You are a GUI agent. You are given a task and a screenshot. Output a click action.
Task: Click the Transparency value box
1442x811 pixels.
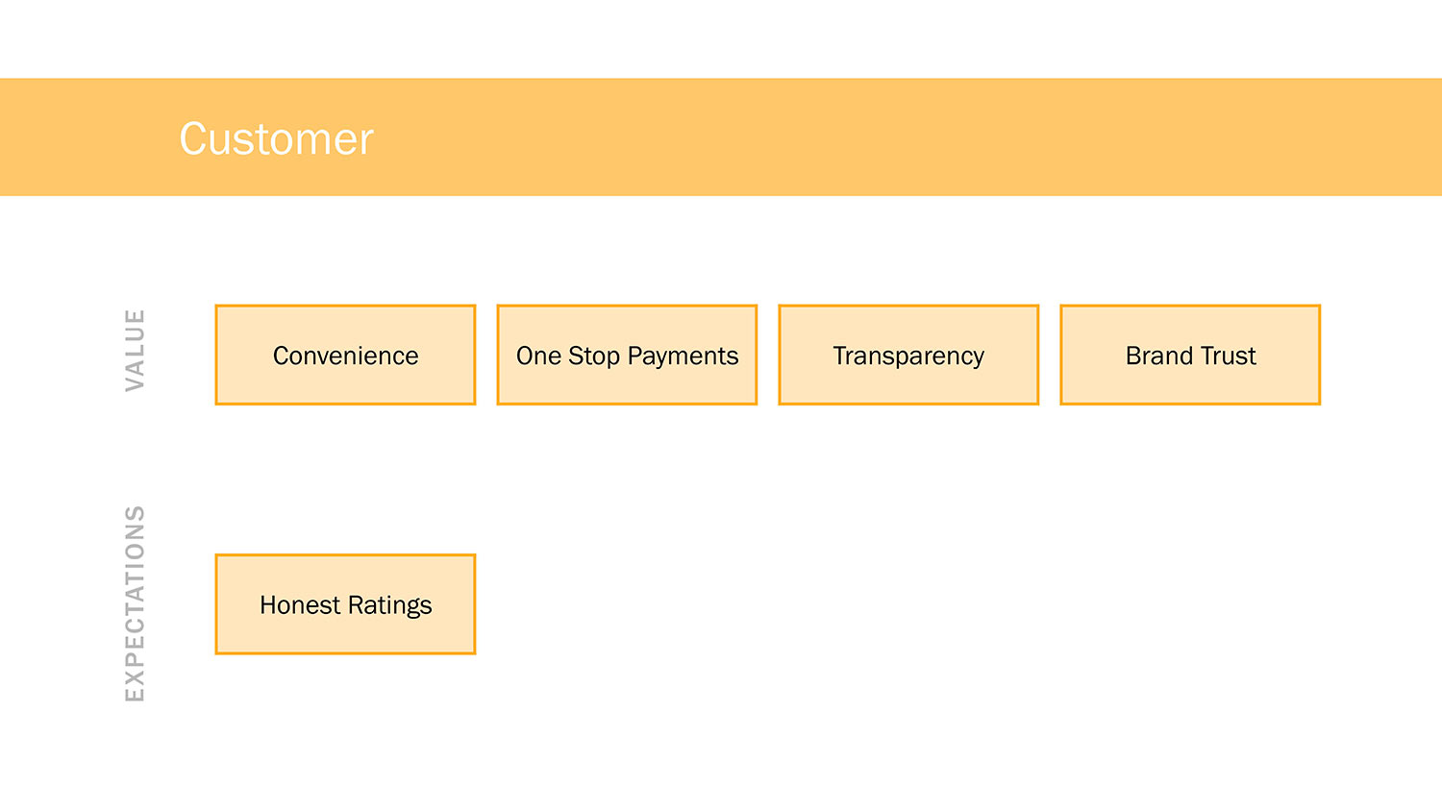pos(908,356)
